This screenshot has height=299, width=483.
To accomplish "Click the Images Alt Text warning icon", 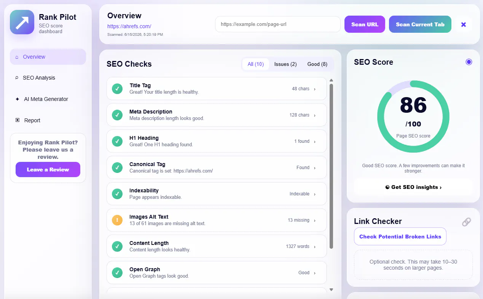I will coord(117,220).
